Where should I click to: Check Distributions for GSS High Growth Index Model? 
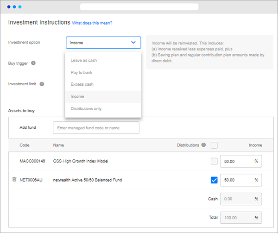(214, 161)
